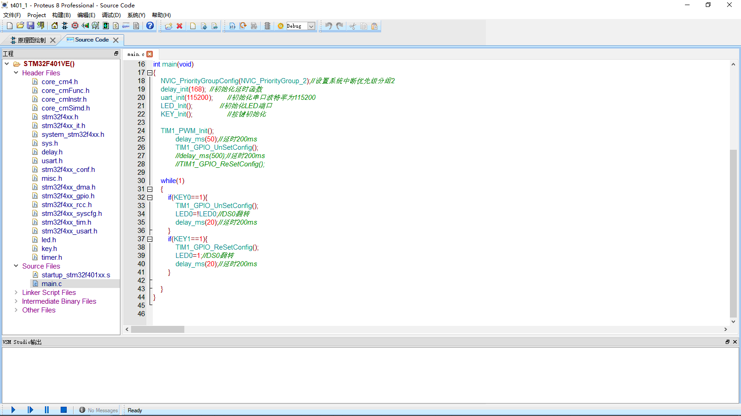Open Source Code toolbar icon

[x=126, y=26]
